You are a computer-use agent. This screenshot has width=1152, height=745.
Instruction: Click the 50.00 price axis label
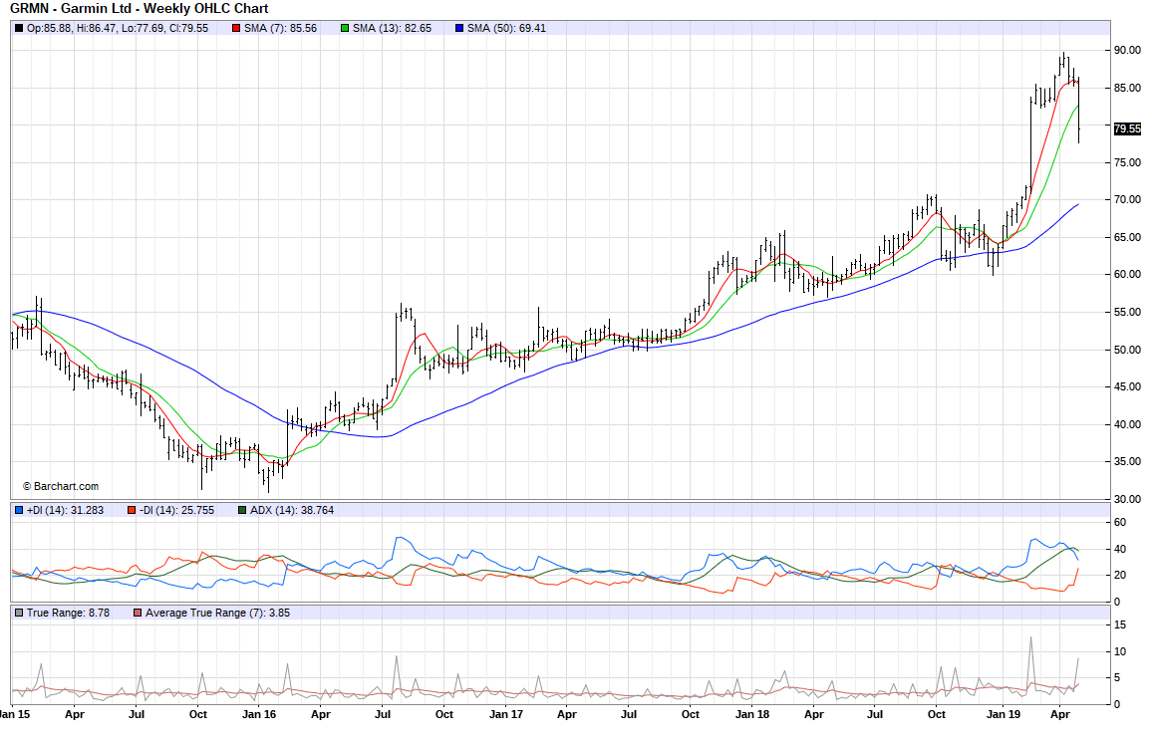click(1128, 351)
